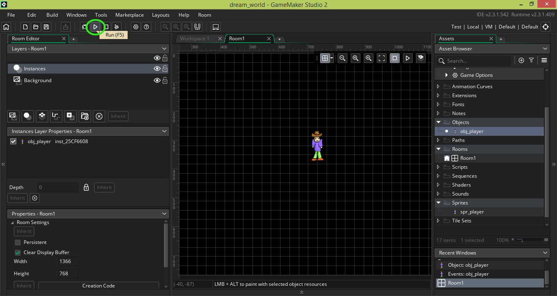Screen dimensions: 557x296
Task: Create a new project with toolbar icon
Action: pyautogui.click(x=25, y=27)
